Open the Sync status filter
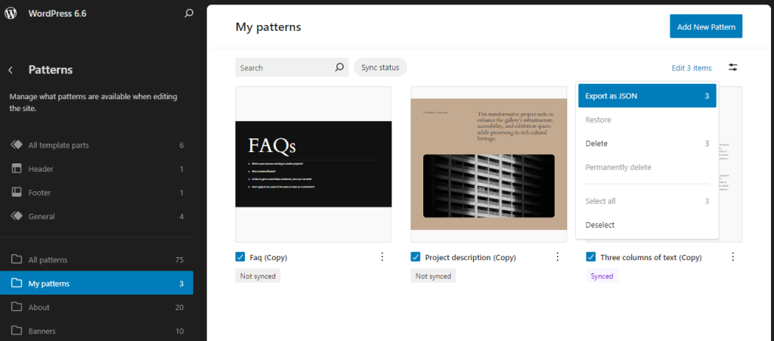 tap(380, 67)
